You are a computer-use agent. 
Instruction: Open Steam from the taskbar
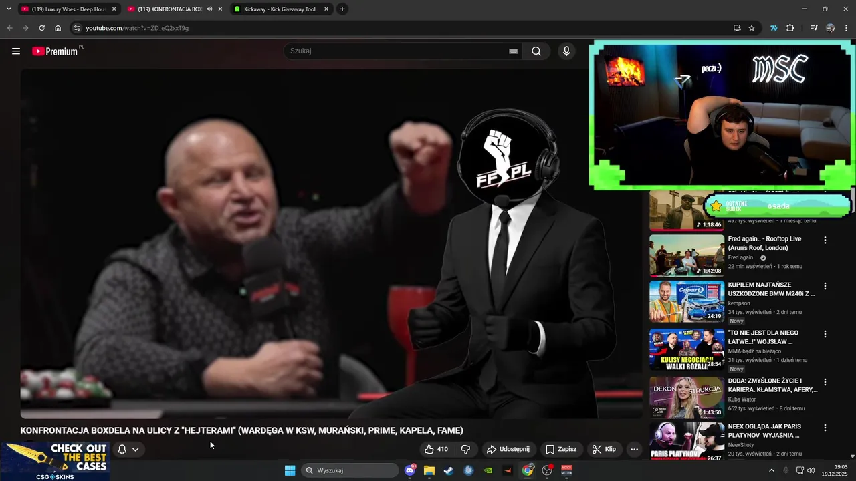pyautogui.click(x=448, y=470)
